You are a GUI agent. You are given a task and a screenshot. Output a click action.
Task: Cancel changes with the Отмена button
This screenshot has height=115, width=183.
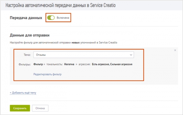coord(40,108)
